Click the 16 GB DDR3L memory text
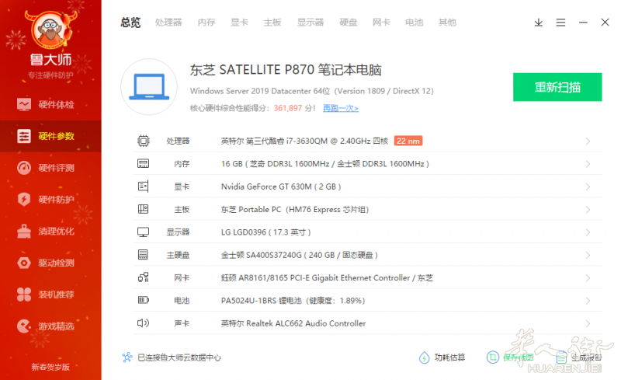621x380 pixels. click(324, 164)
